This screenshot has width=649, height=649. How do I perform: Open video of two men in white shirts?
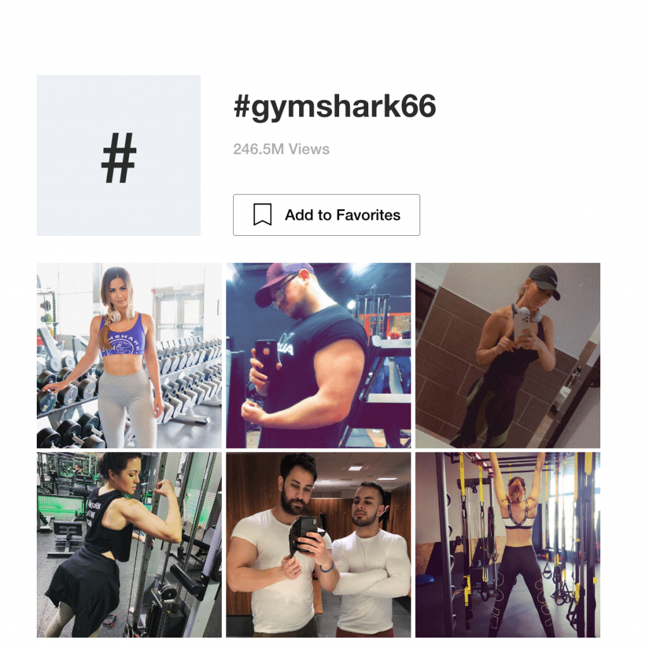coord(318,544)
